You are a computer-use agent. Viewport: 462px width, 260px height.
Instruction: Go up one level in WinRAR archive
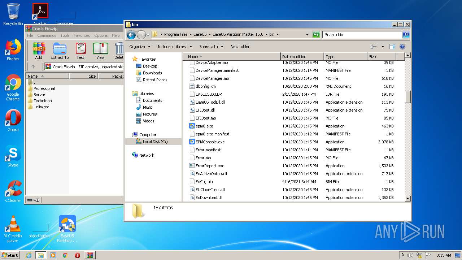pos(33,67)
